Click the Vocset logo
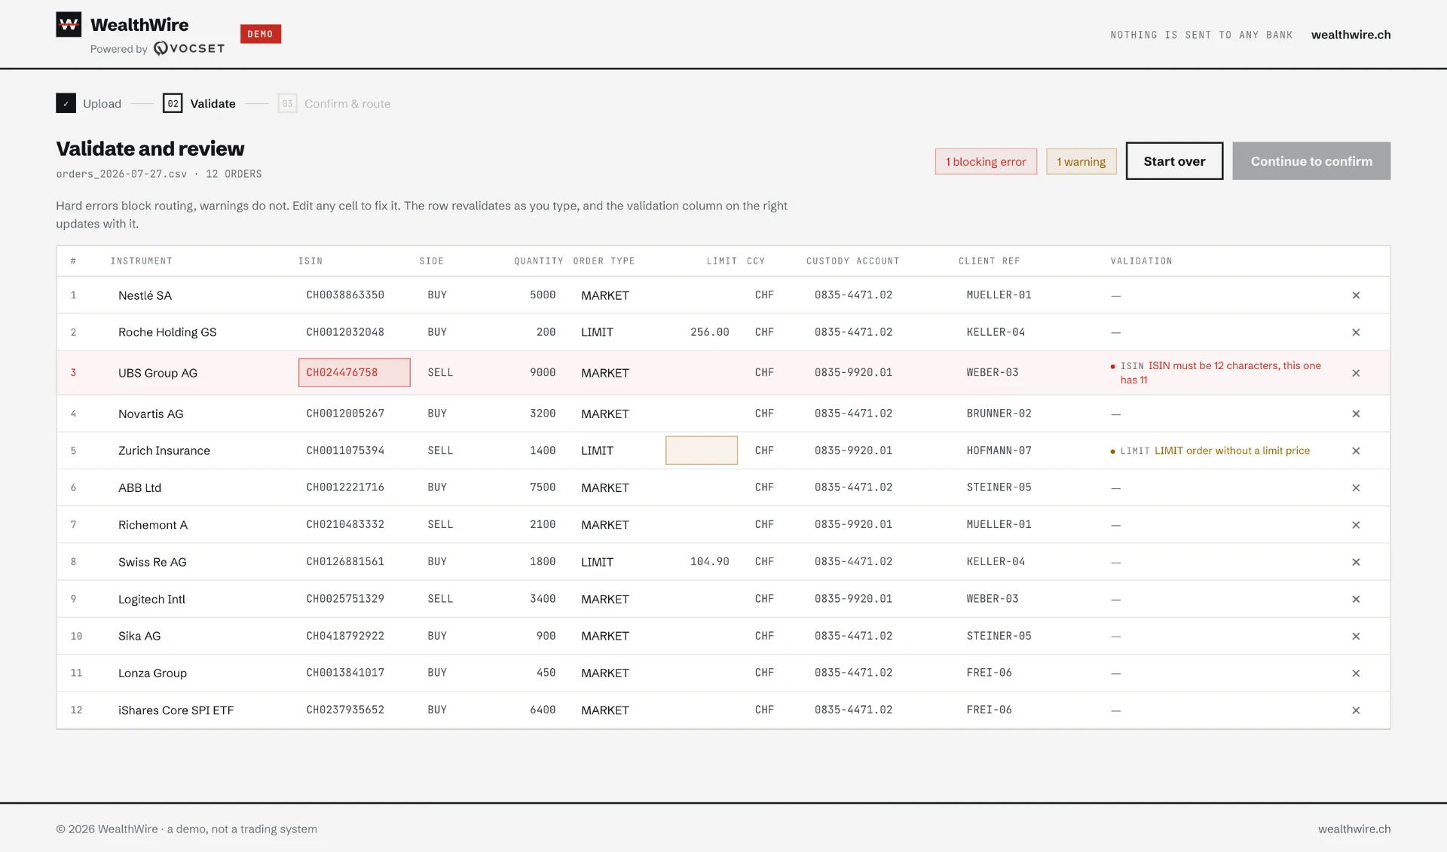Image resolution: width=1447 pixels, height=852 pixels. [x=189, y=48]
